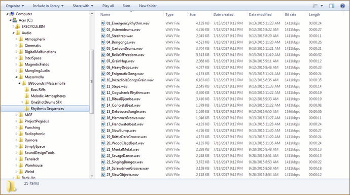Click the 01_EmergencyRhythm.wav file icon
The height and width of the screenshot is (195, 350).
click(103, 23)
